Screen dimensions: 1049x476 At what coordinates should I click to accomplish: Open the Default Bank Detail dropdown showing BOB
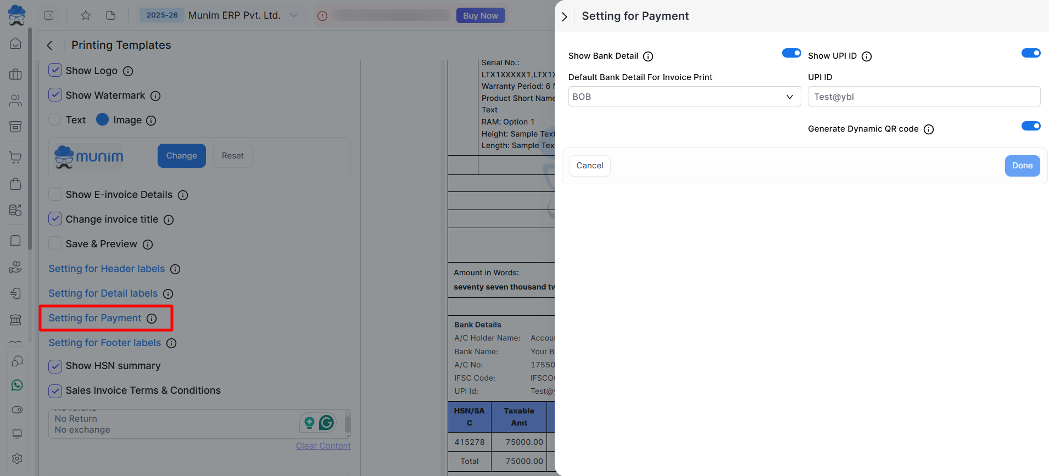pyautogui.click(x=684, y=97)
